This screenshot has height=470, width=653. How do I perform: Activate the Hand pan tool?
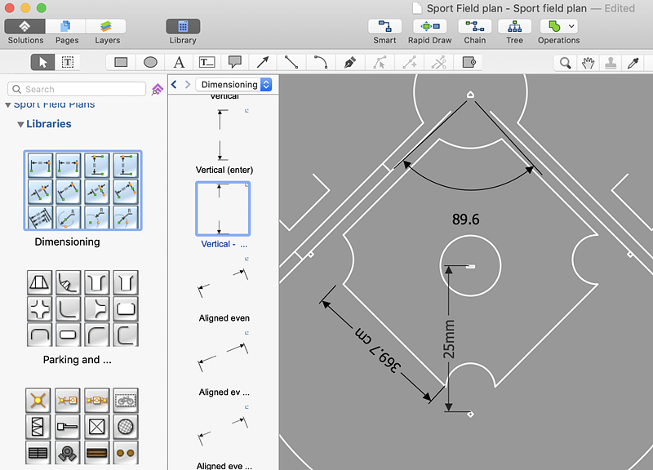tap(586, 63)
